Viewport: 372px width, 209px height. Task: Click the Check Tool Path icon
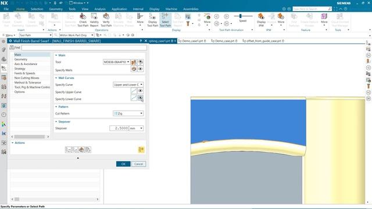click(83, 17)
